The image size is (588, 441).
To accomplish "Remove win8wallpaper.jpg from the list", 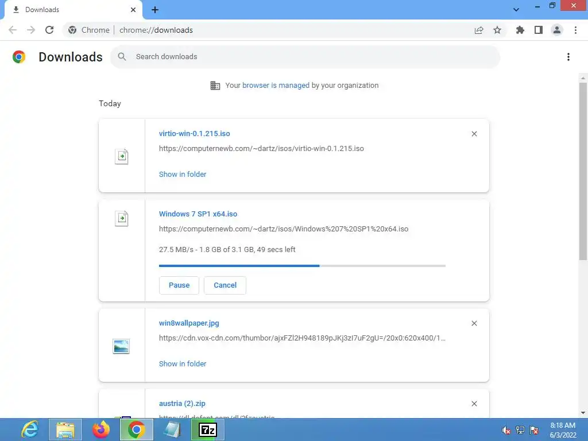I will point(474,323).
